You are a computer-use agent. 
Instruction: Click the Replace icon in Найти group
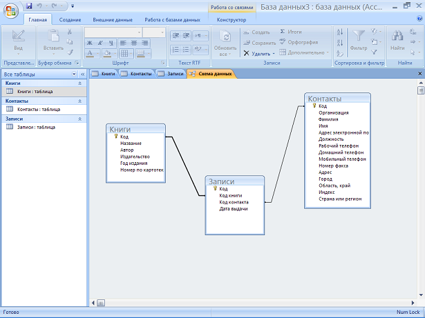coord(413,32)
